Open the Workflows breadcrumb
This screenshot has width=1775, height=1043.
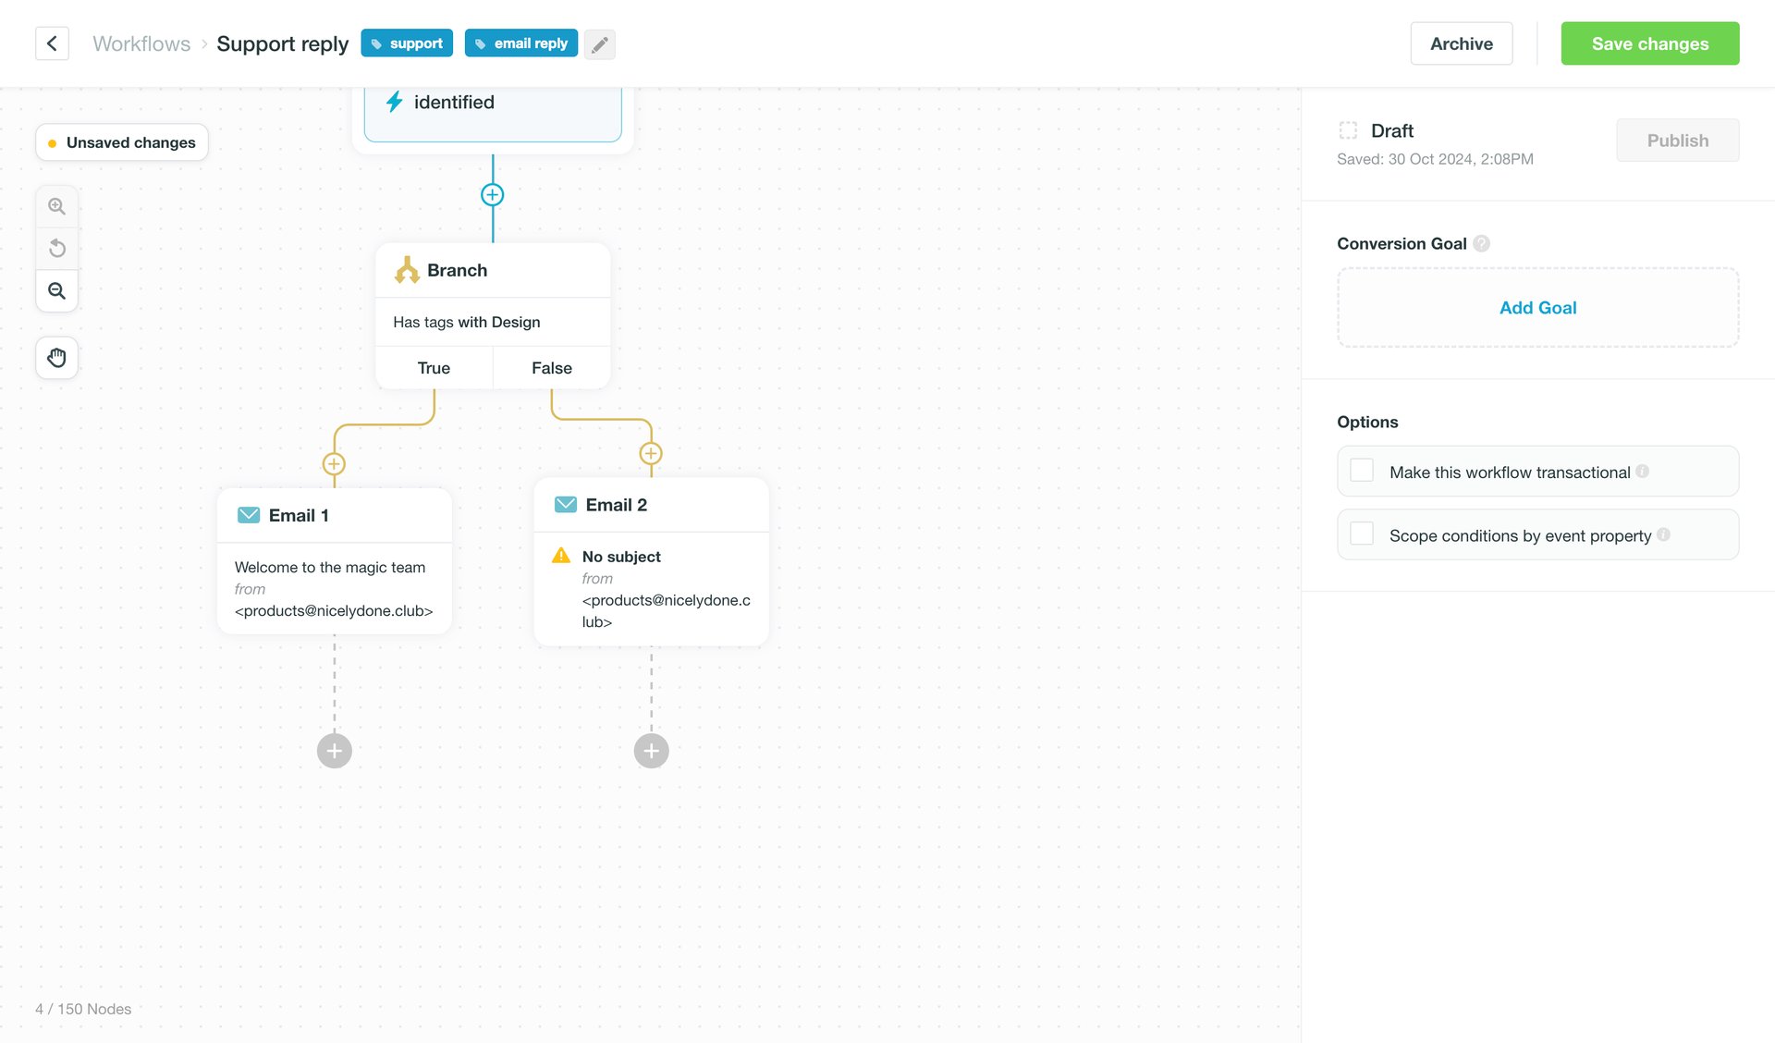pos(141,43)
